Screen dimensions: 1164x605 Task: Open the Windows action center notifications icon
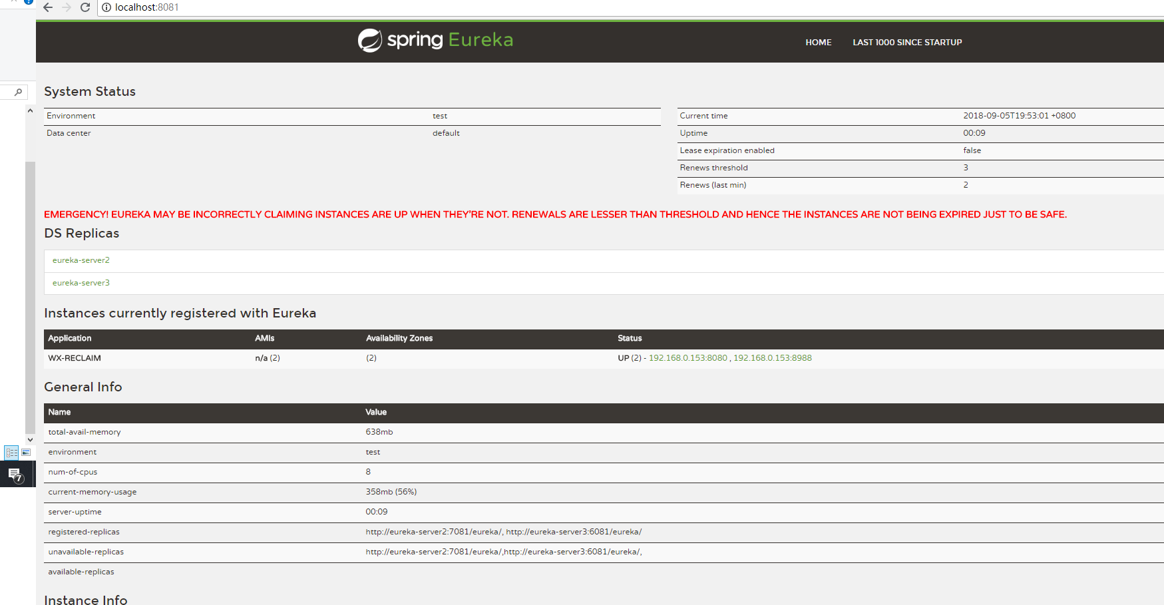[16, 475]
